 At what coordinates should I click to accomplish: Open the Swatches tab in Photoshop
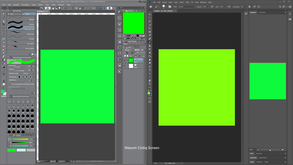click(259, 153)
